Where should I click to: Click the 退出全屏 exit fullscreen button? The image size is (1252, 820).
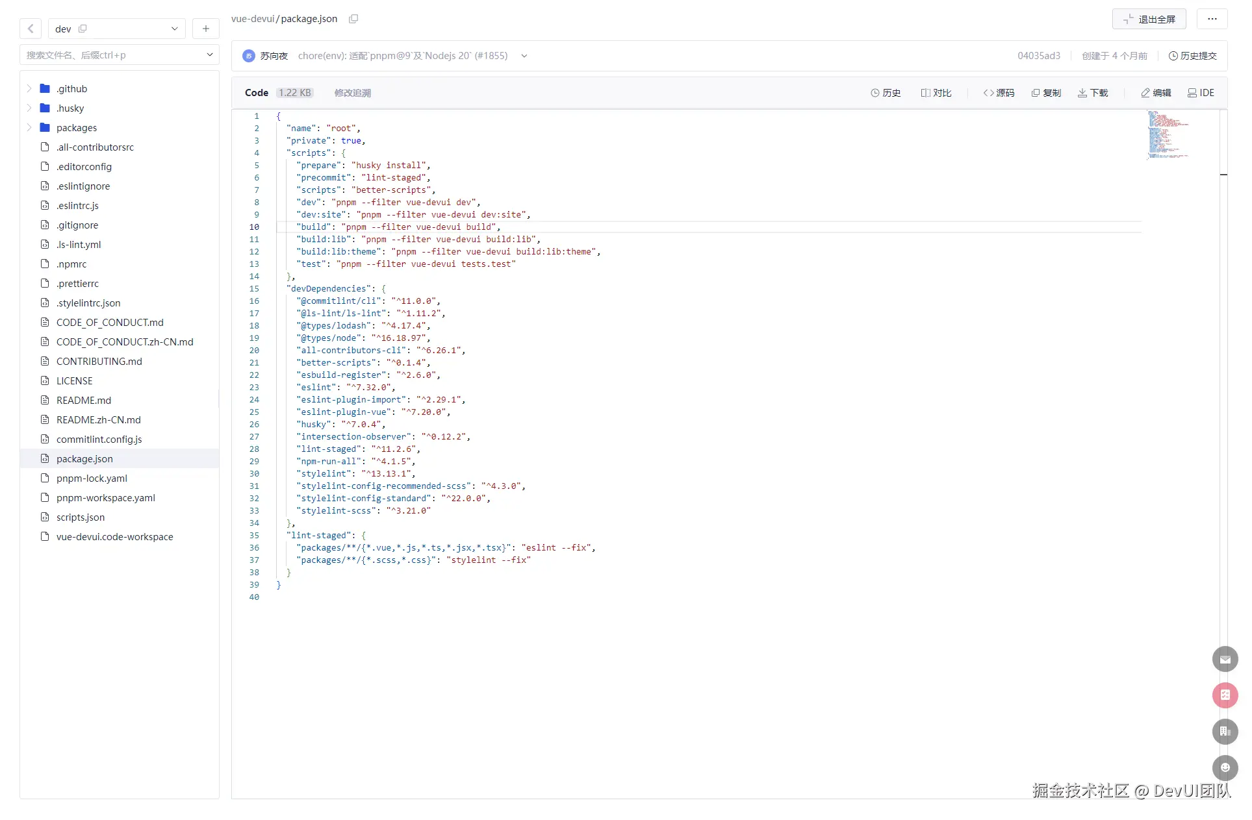(1149, 19)
